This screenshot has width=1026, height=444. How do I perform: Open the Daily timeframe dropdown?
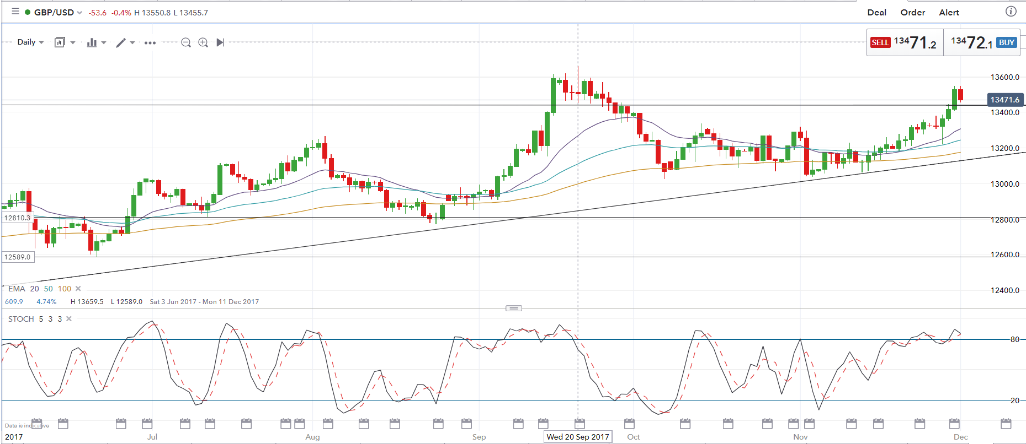(x=30, y=42)
